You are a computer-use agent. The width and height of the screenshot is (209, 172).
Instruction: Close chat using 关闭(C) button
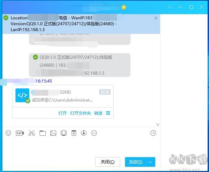[108, 162]
